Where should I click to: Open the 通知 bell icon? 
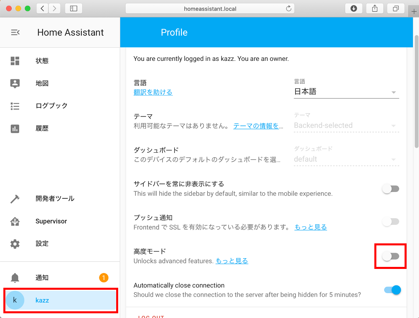click(15, 278)
